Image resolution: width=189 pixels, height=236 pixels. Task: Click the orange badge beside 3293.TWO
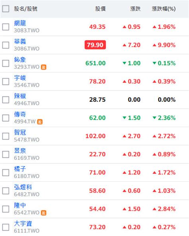[44, 67]
